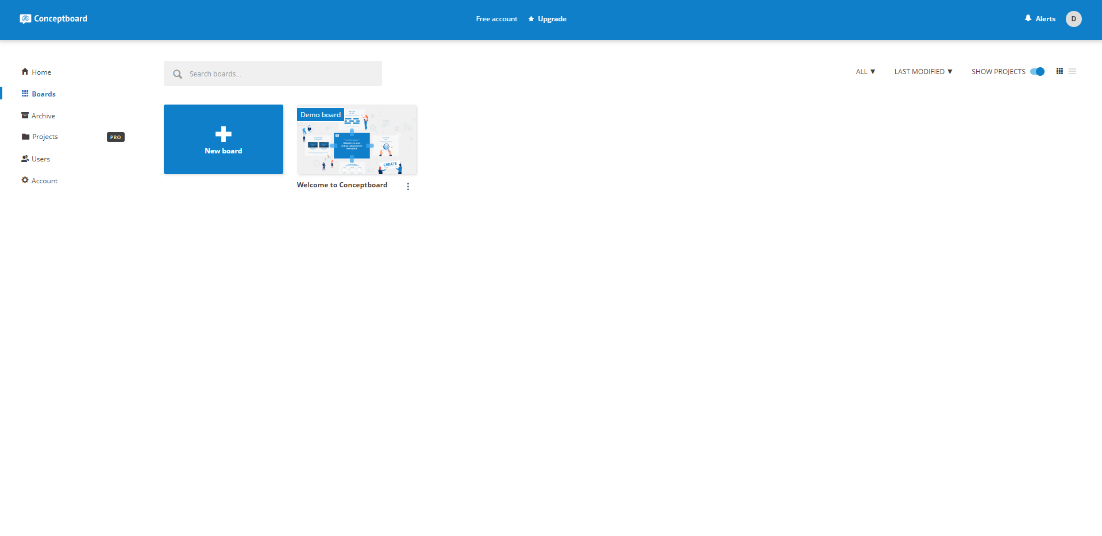Click the SHOW PROJECTS label text
Image resolution: width=1102 pixels, height=536 pixels.
coord(998,72)
